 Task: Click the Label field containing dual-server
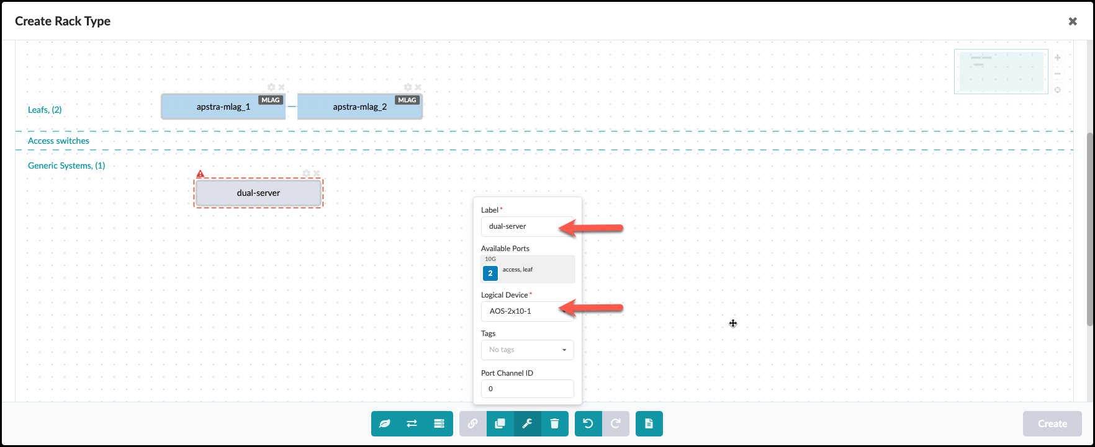(527, 226)
